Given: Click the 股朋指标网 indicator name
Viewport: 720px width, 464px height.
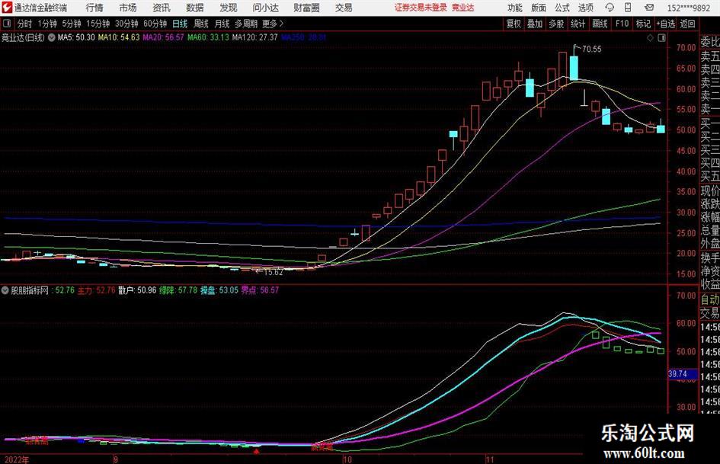Looking at the screenshot, I should point(30,290).
